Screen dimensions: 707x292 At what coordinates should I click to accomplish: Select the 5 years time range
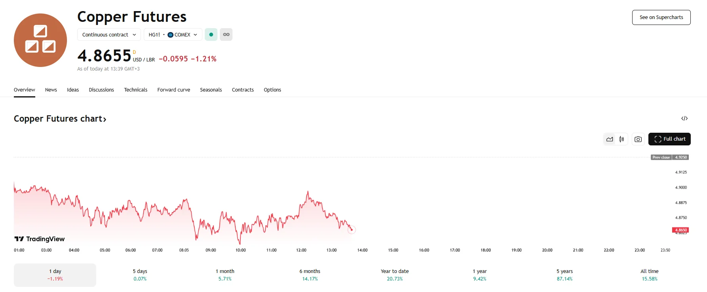(x=564, y=275)
